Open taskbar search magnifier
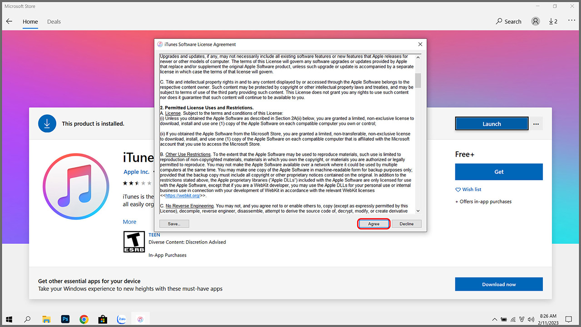This screenshot has height=327, width=581. [27, 319]
